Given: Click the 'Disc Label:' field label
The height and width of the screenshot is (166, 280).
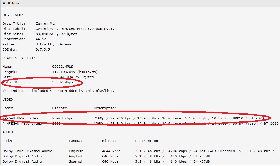Looking at the screenshot, I should click(14, 29).
